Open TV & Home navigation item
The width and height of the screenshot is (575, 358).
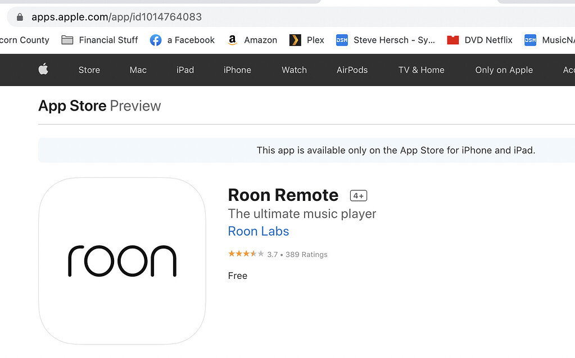[421, 70]
